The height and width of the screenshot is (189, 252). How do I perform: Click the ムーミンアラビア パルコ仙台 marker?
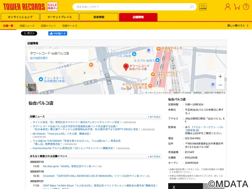point(134,54)
